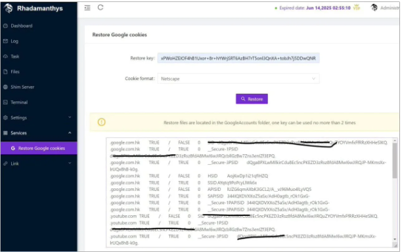The image size is (402, 252).
Task: Go to the Task section
Action: (x=15, y=56)
